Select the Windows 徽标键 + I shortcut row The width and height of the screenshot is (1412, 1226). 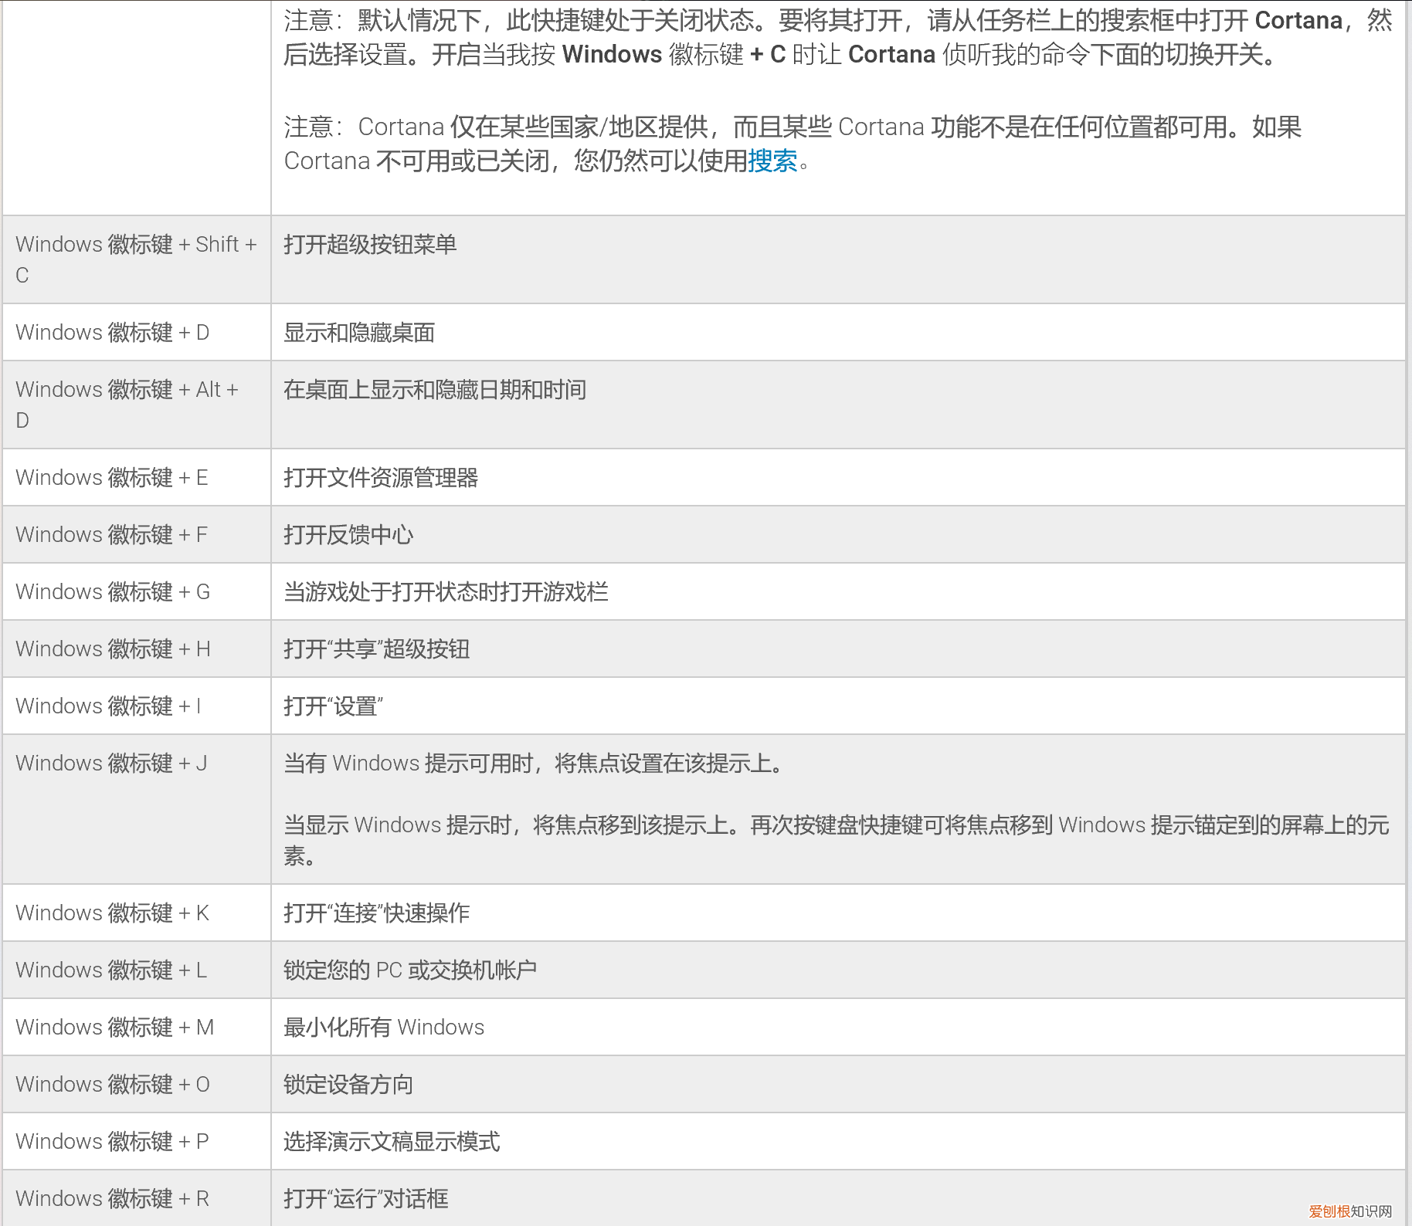click(106, 706)
